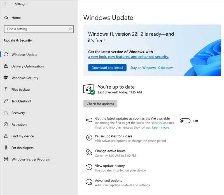Image resolution: width=224 pixels, height=195 pixels.
Task: Open the Learn more link
Action: [160, 127]
